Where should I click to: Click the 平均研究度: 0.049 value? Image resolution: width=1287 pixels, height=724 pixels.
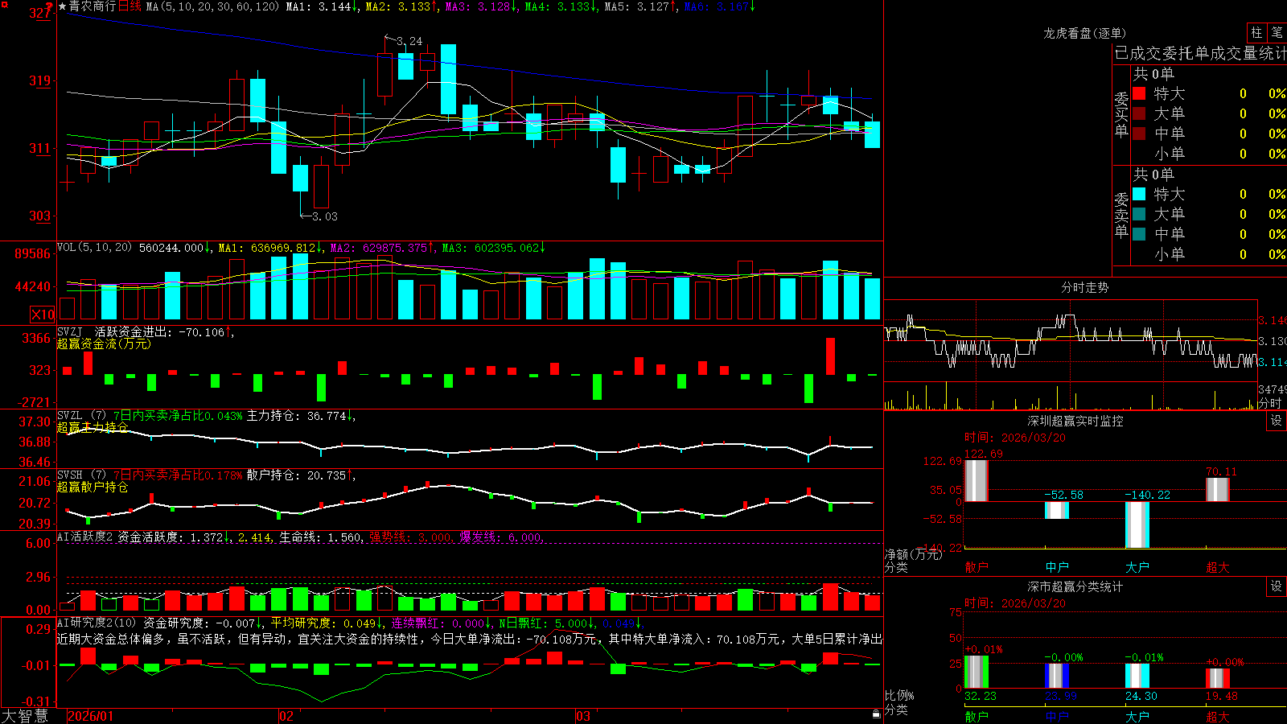pos(327,623)
